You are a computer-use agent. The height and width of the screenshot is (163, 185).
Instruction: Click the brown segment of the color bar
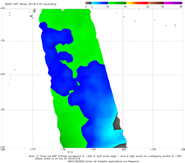[156, 3]
